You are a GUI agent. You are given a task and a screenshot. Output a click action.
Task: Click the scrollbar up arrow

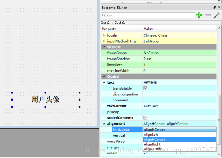click(x=219, y=28)
